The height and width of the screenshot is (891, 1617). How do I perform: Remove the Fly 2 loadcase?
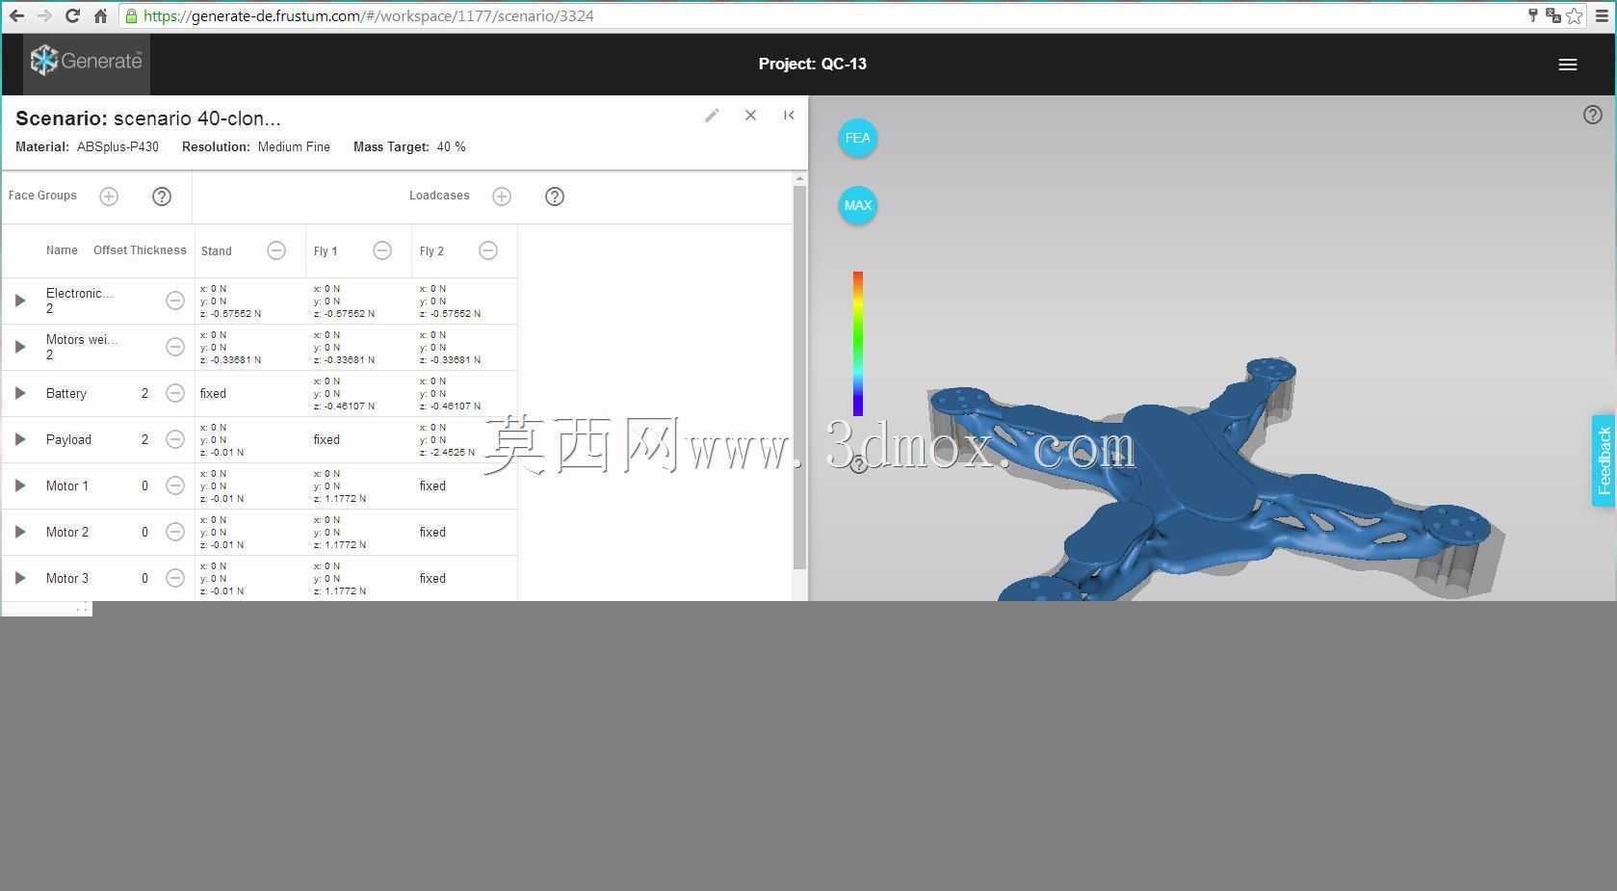point(488,250)
